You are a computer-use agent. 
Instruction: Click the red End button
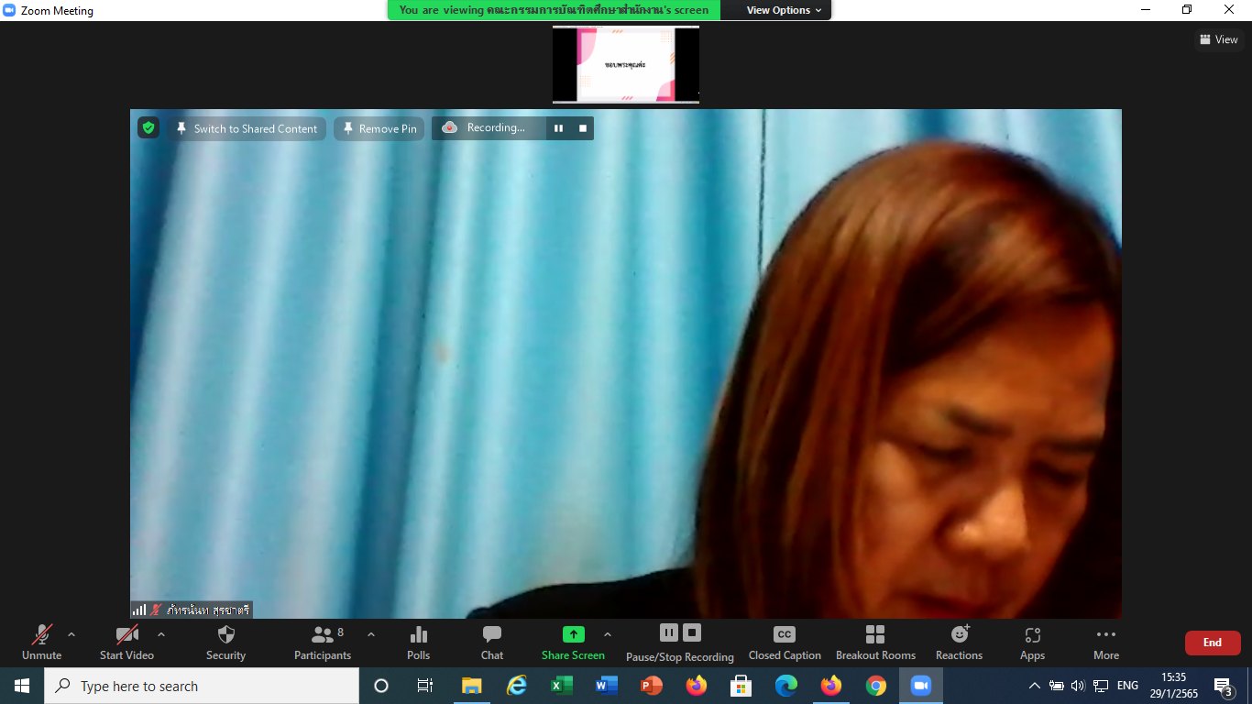(x=1213, y=643)
